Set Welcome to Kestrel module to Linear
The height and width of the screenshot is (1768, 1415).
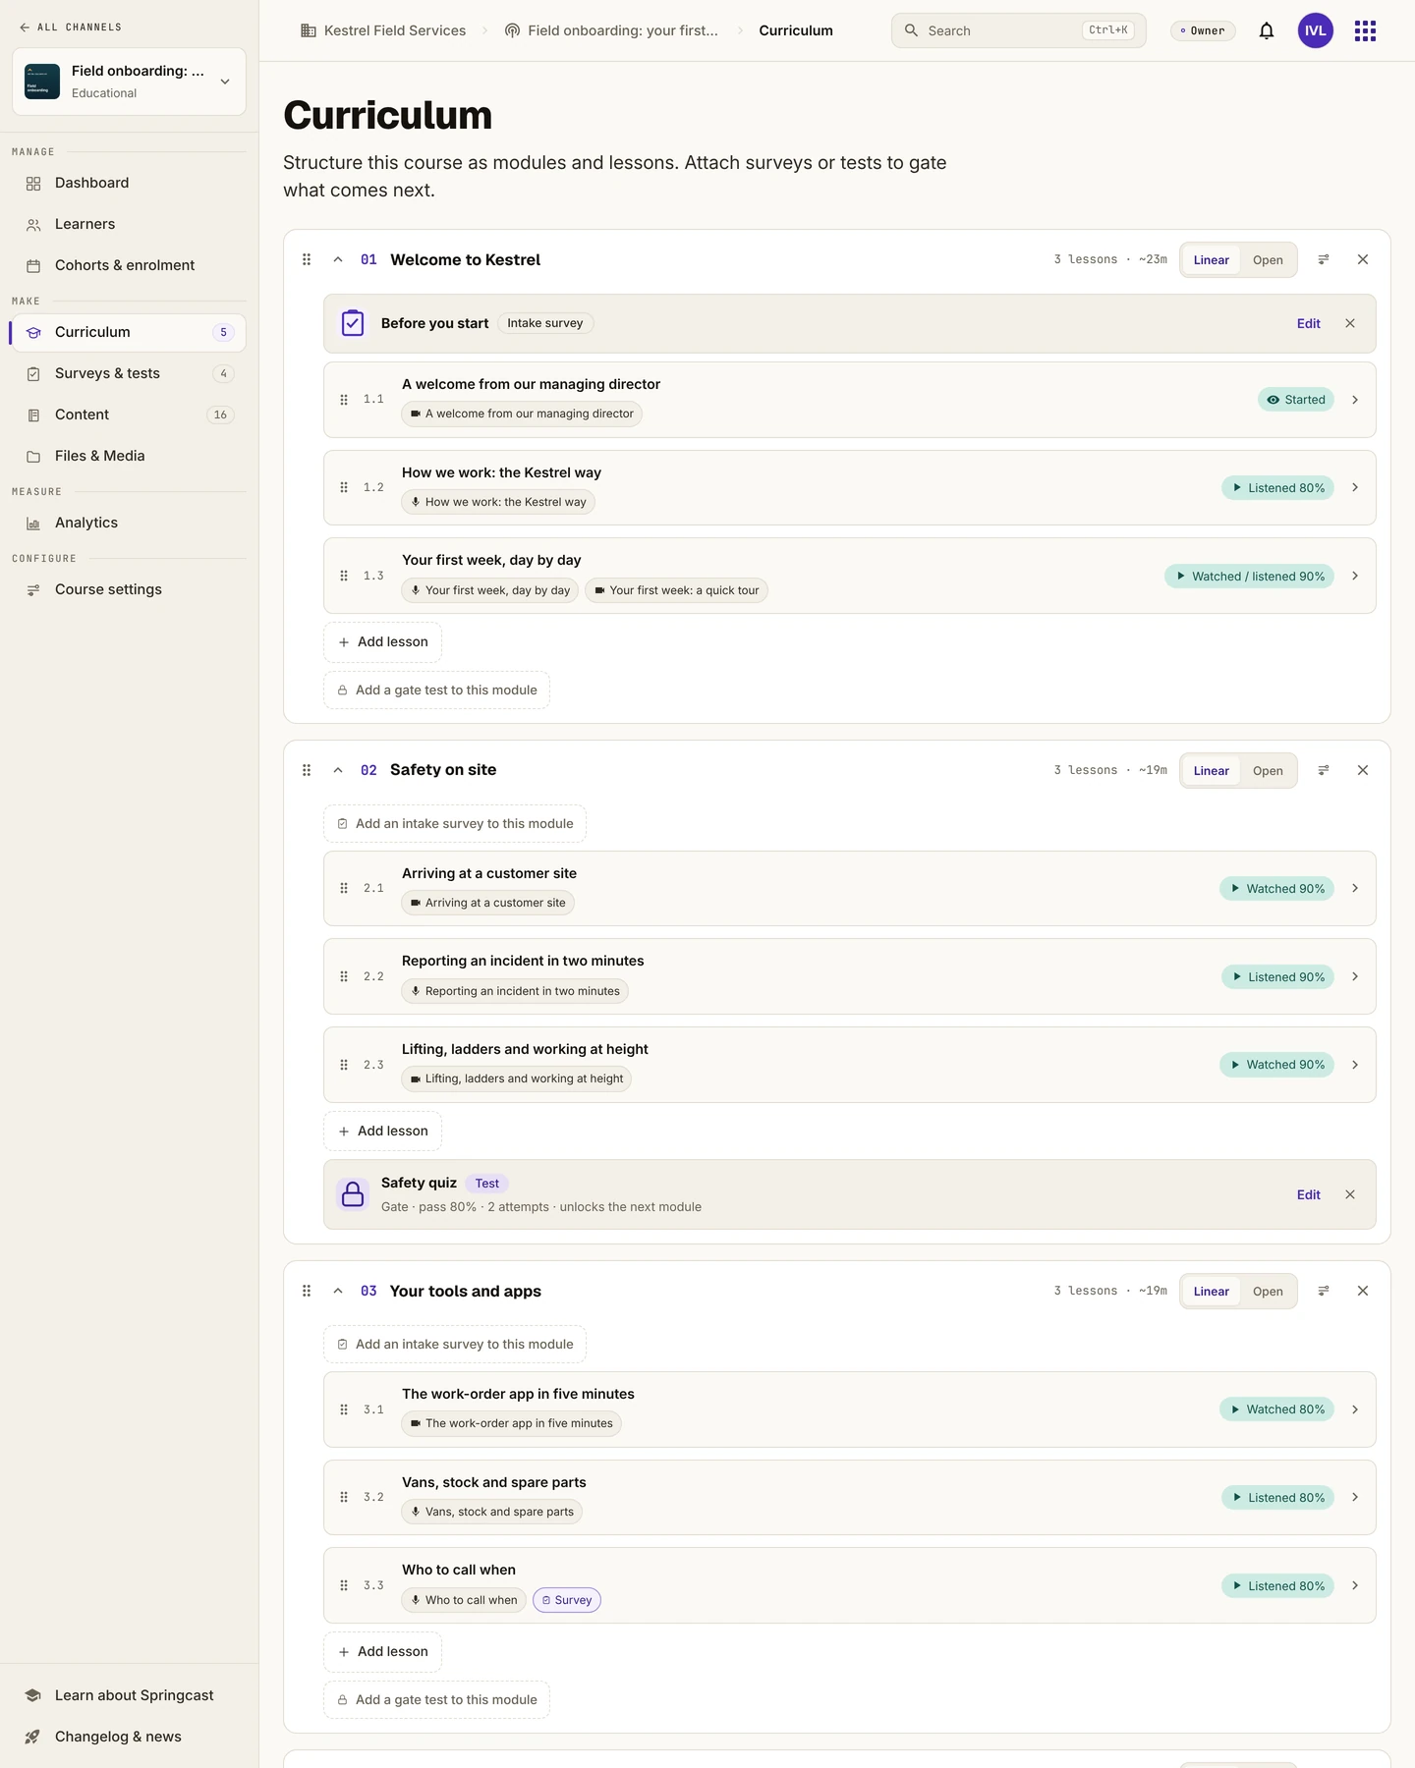[1212, 260]
